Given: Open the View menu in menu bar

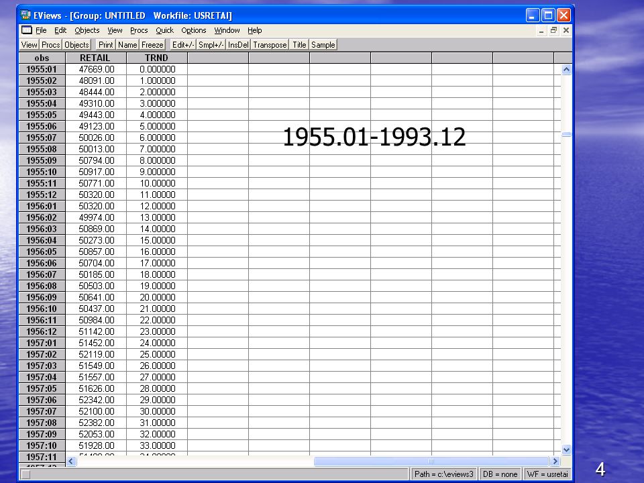Looking at the screenshot, I should click(x=115, y=30).
